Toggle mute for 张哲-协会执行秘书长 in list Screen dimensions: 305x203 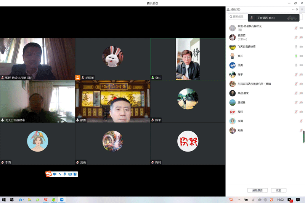coord(296,28)
